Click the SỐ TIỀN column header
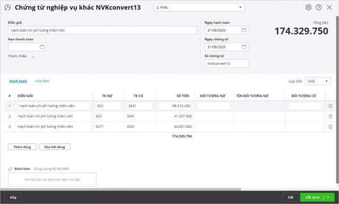 (183, 96)
